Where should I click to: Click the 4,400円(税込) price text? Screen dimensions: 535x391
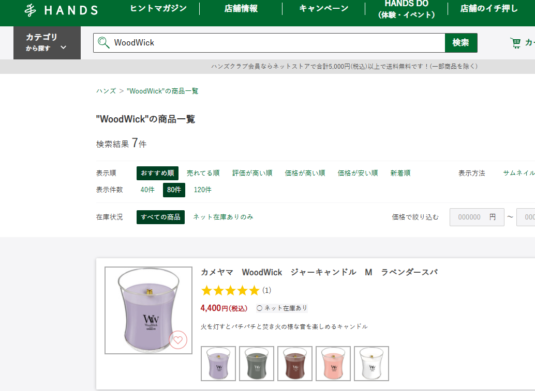pos(224,308)
